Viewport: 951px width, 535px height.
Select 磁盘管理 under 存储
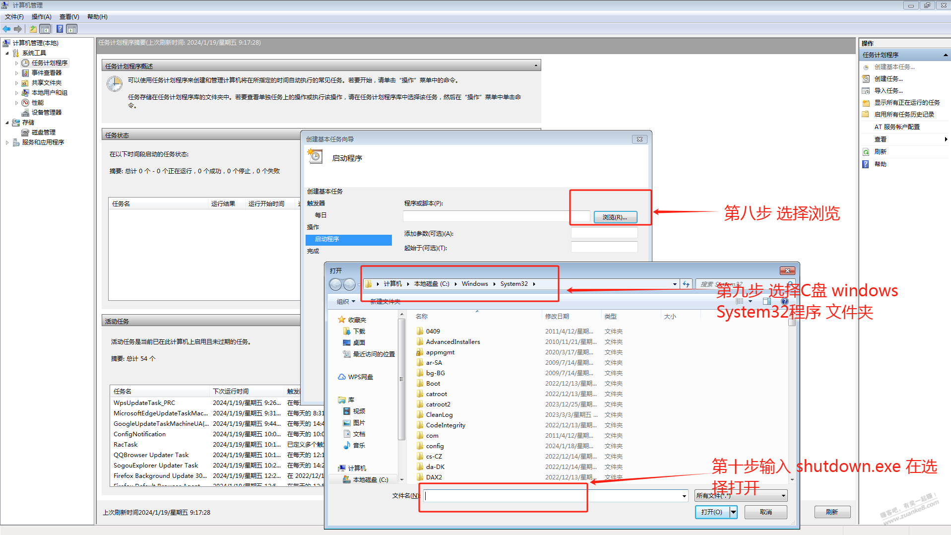click(x=44, y=133)
